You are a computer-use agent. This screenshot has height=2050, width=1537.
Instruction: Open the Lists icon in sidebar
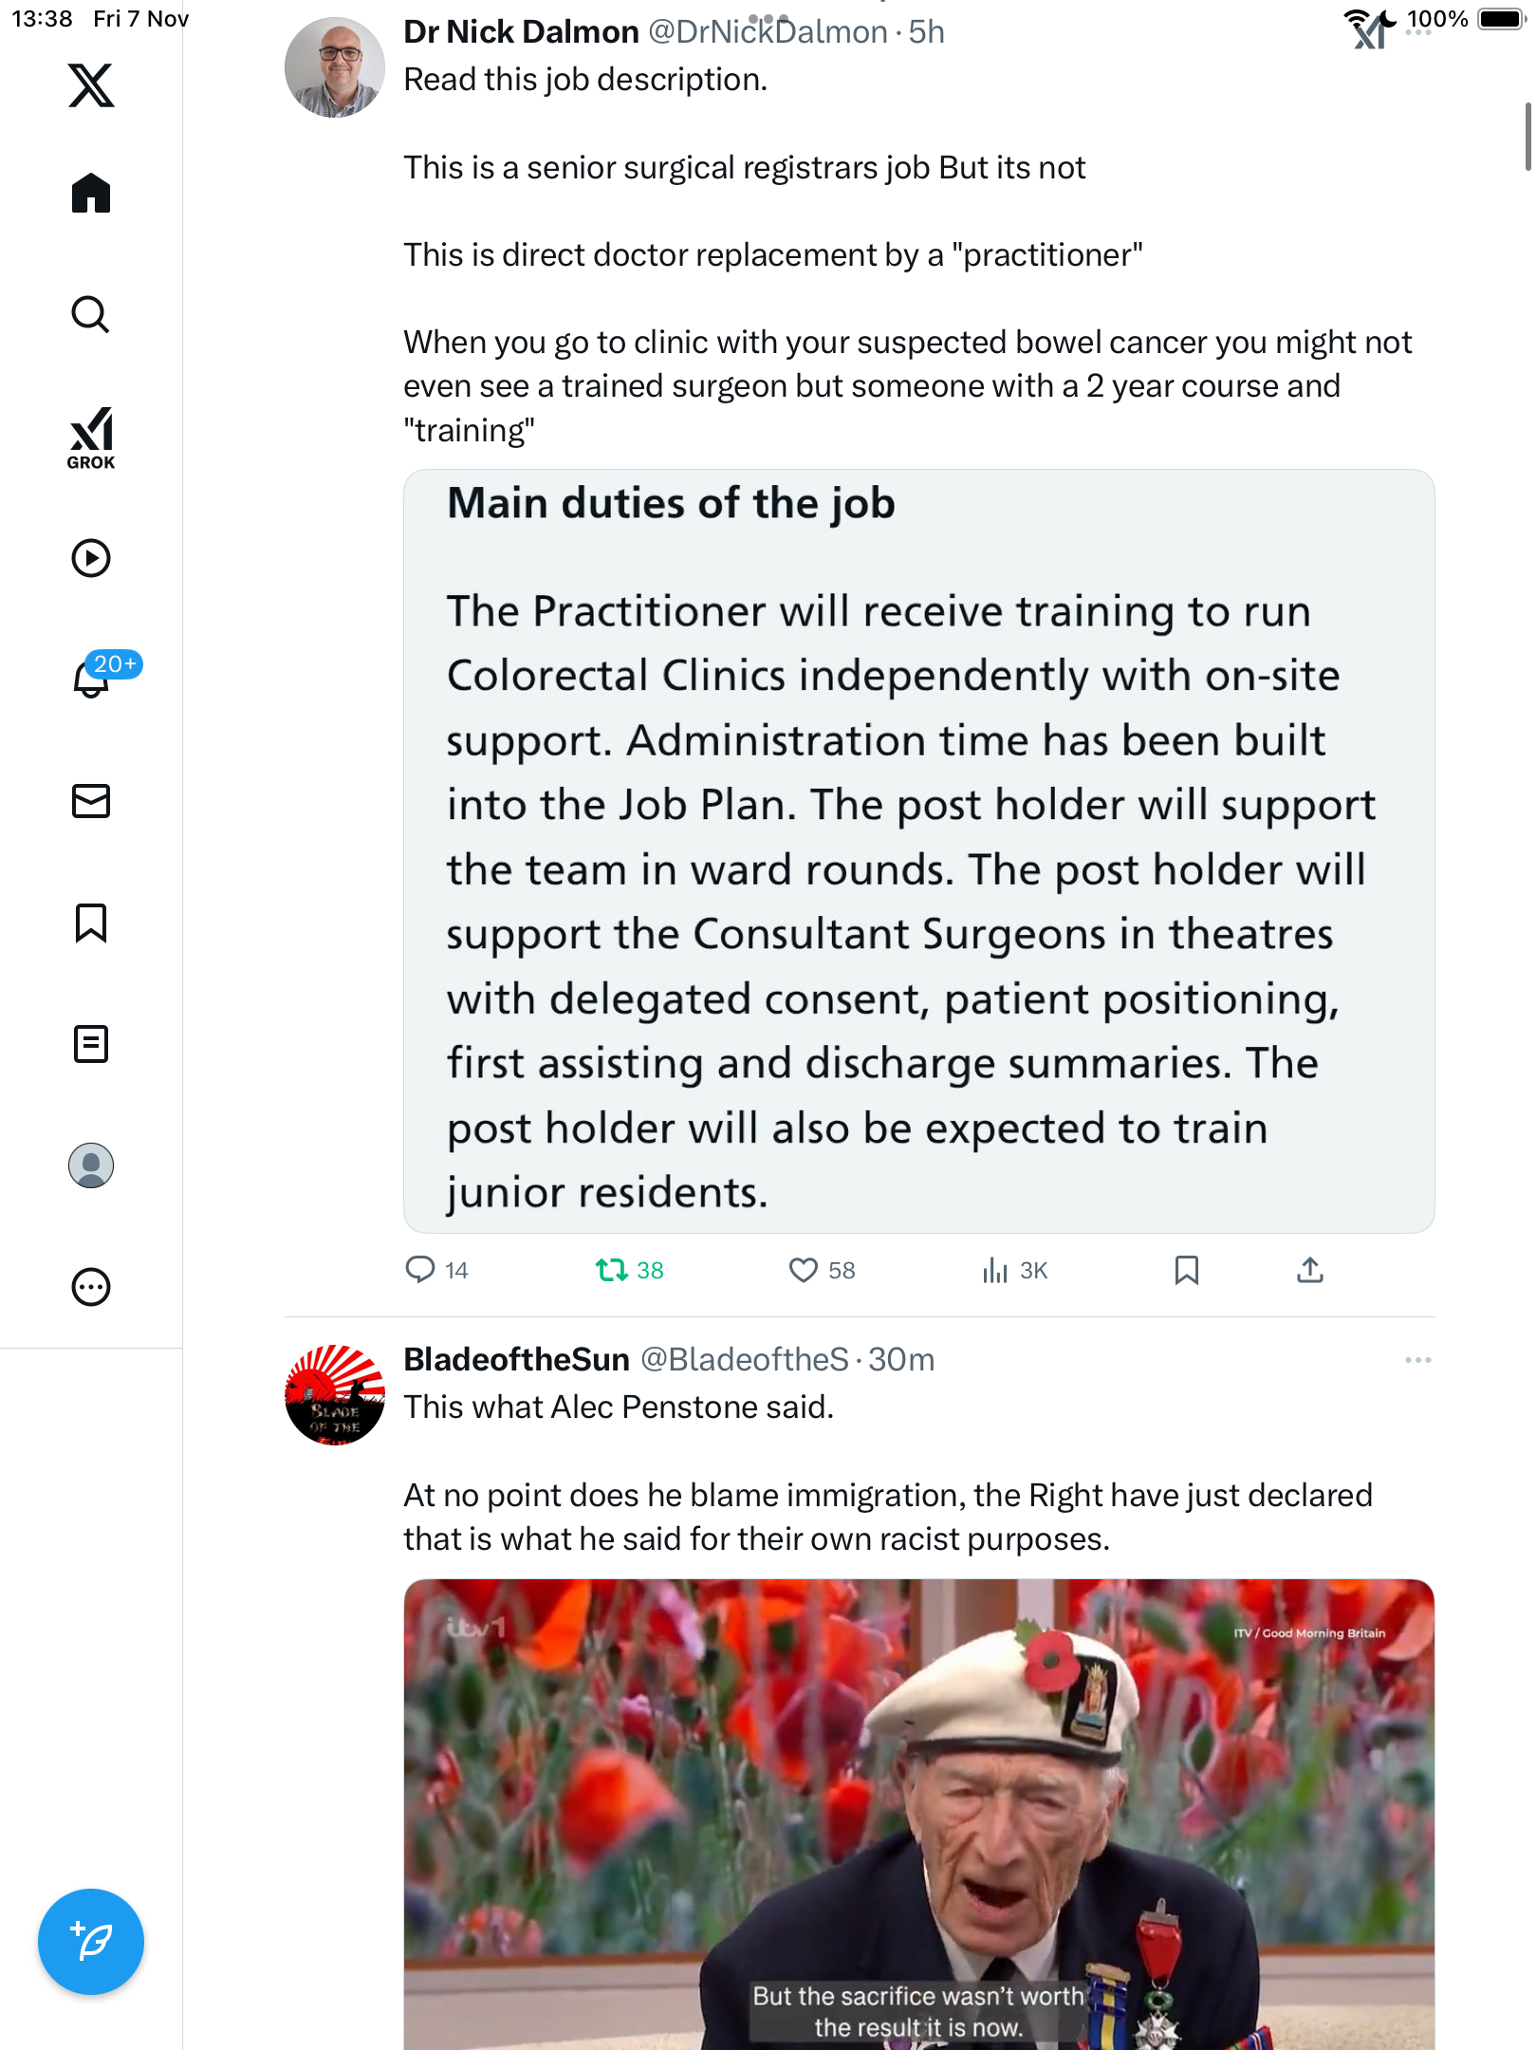(x=91, y=1044)
